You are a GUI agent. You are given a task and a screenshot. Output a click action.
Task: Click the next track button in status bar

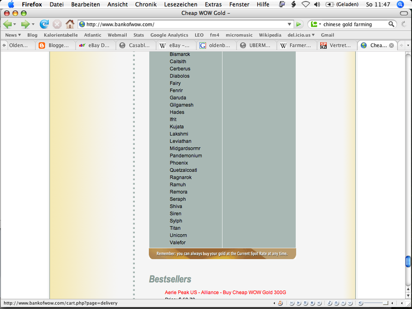point(319,303)
